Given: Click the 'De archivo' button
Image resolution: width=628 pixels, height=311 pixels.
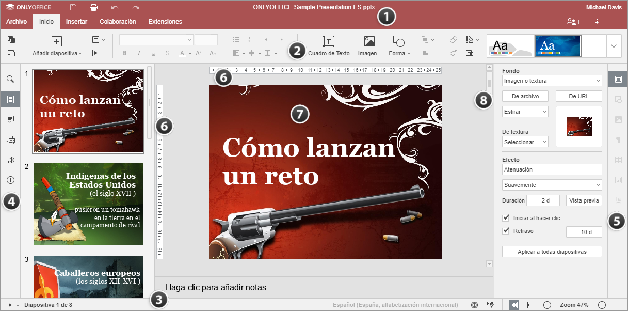Looking at the screenshot, I should pos(525,96).
